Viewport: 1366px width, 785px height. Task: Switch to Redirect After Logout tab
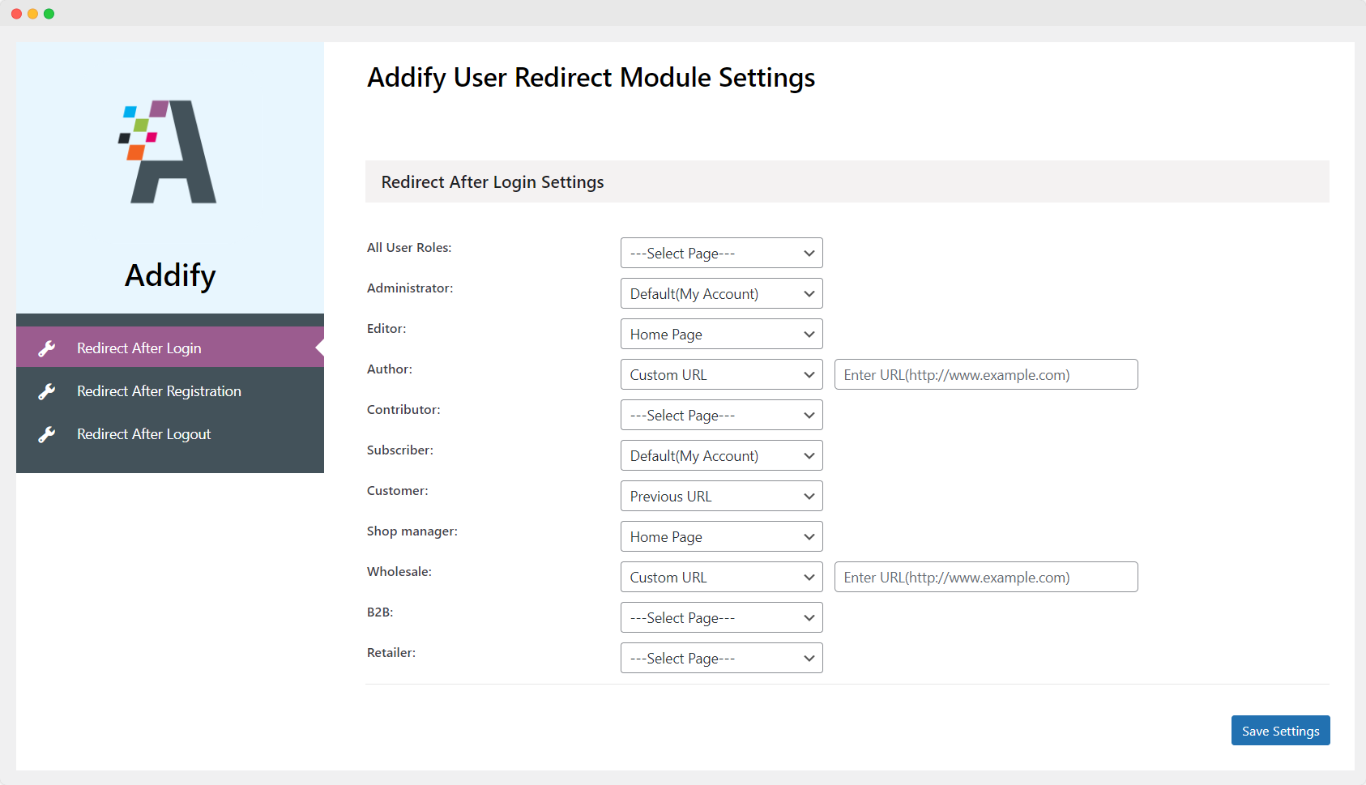point(143,434)
